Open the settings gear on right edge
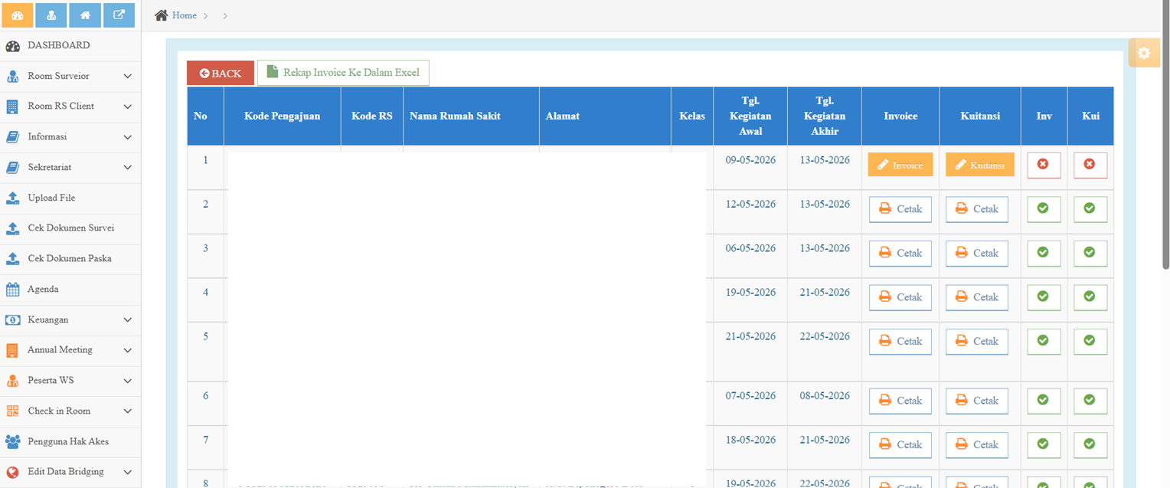The height and width of the screenshot is (488, 1170). pyautogui.click(x=1144, y=53)
